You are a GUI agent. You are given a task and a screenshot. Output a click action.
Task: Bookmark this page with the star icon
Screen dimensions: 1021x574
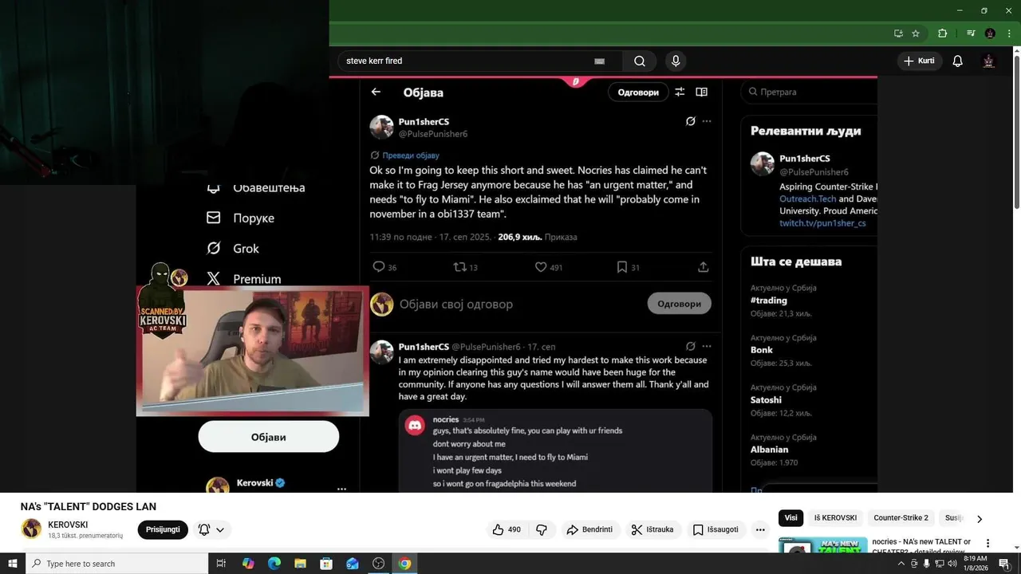point(916,33)
